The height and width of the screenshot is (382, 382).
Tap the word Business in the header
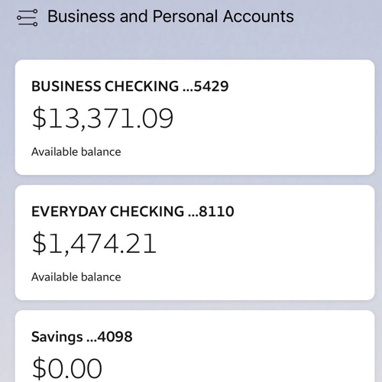(x=81, y=17)
